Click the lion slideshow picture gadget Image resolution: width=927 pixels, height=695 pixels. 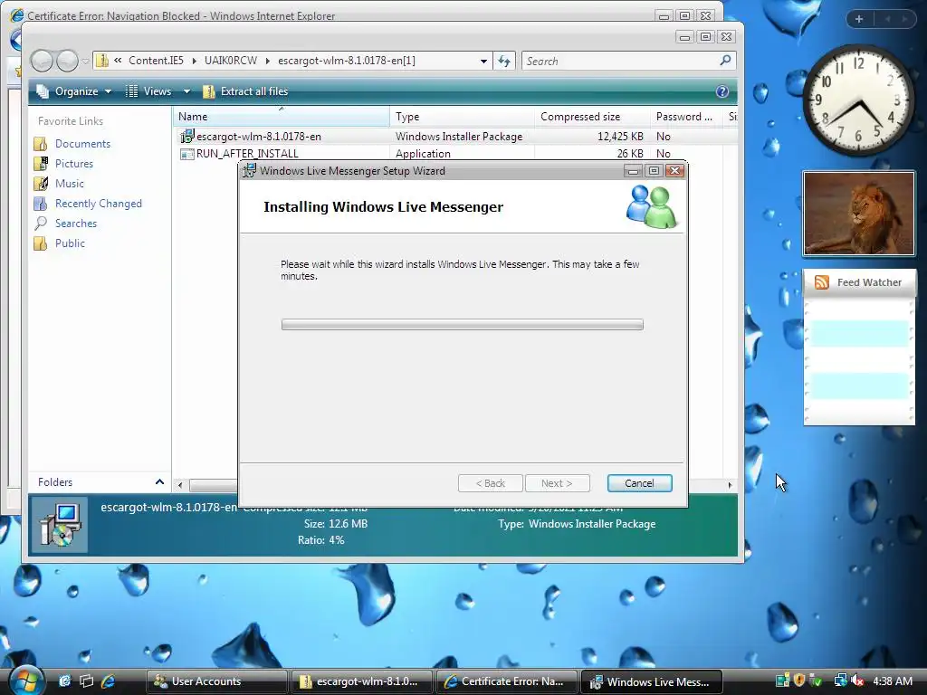coord(858,214)
